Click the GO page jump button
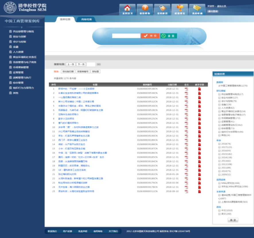This screenshot has width=254, height=238. pos(99,64)
